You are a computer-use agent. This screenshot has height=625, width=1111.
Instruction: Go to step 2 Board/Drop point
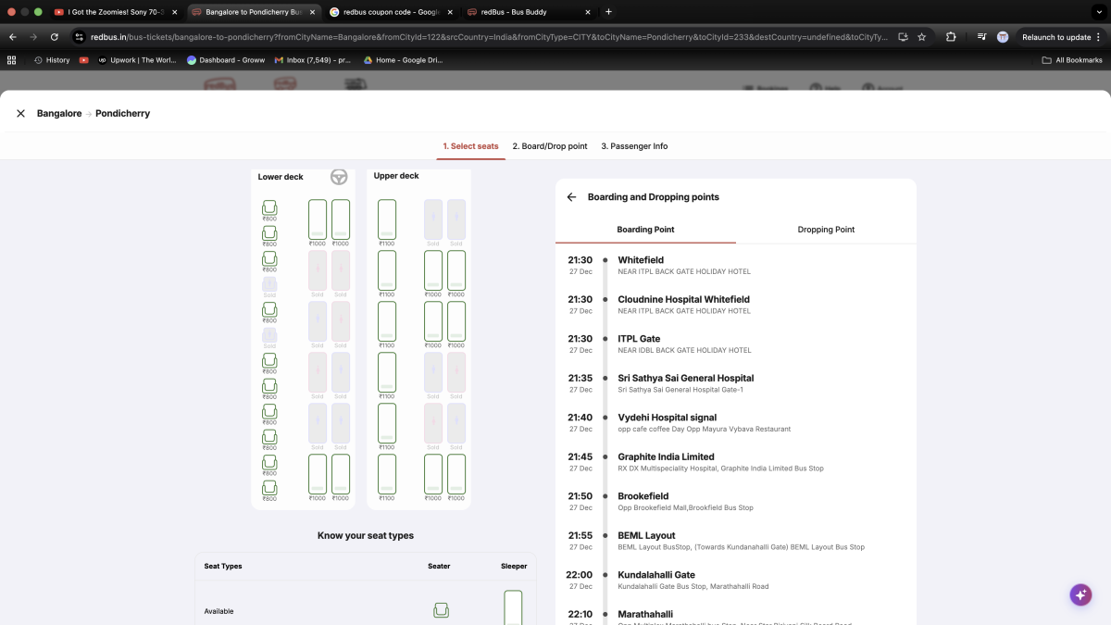pos(550,146)
